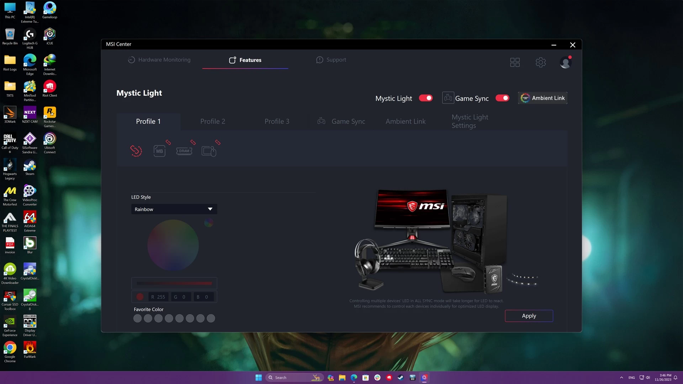683x384 pixels.
Task: Open Logitech G HUB desktop shortcut
Action: tap(30, 39)
